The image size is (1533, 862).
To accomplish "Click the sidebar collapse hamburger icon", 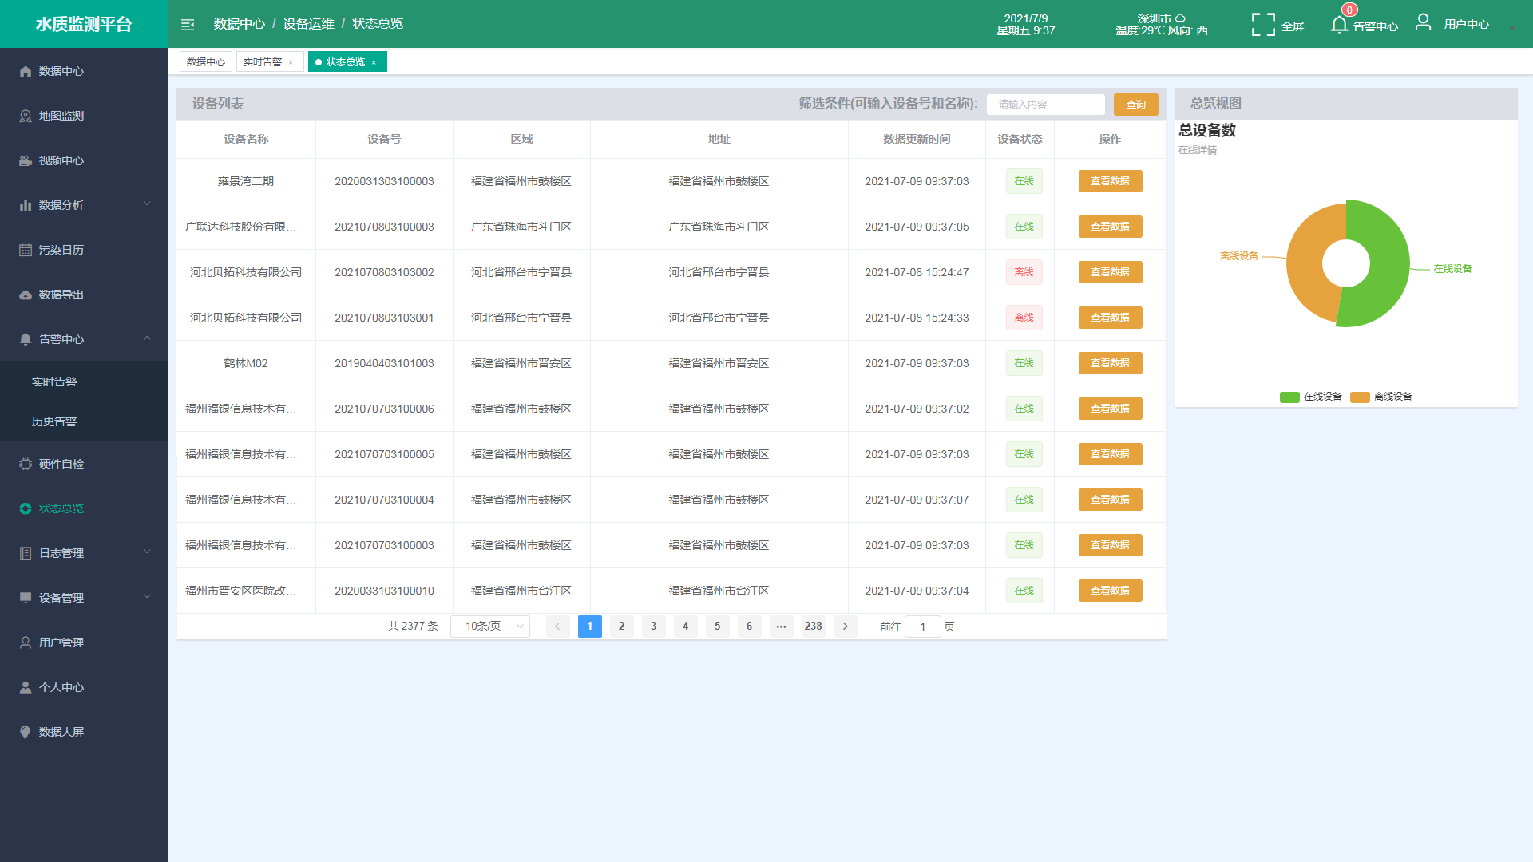I will click(x=188, y=25).
